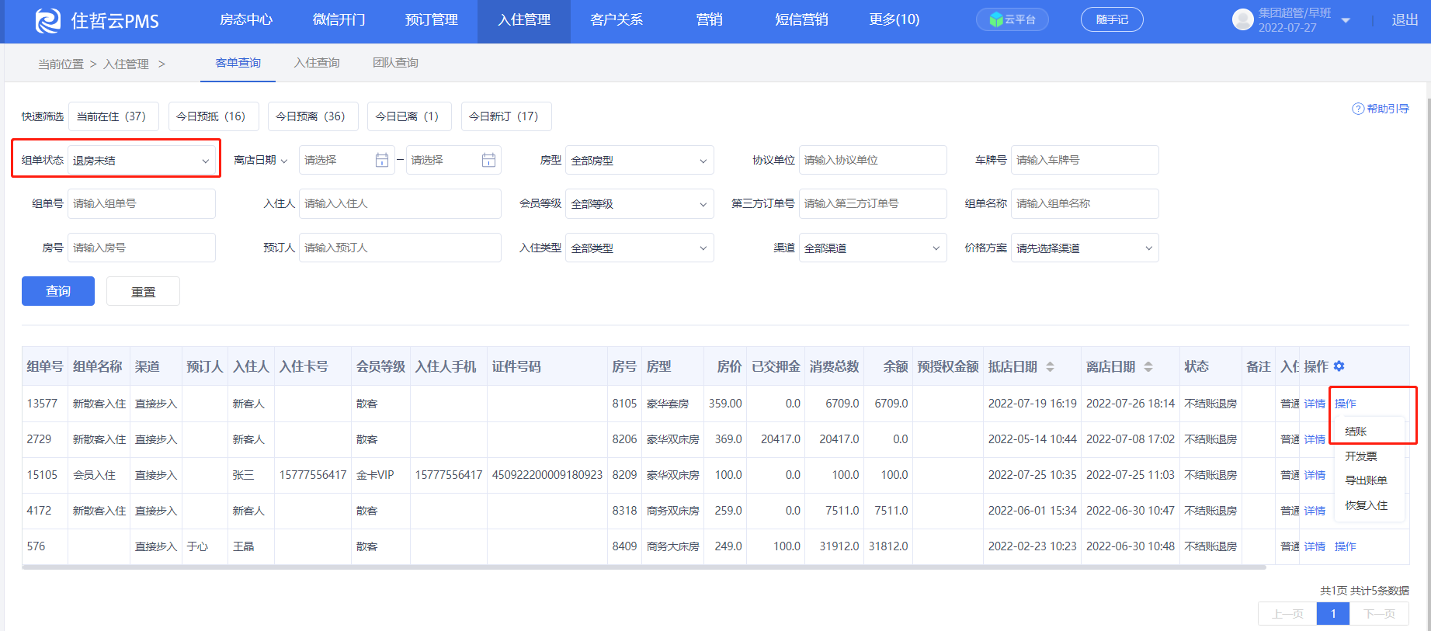Open 详情 for 组单号 15105
This screenshot has width=1431, height=631.
(1315, 475)
